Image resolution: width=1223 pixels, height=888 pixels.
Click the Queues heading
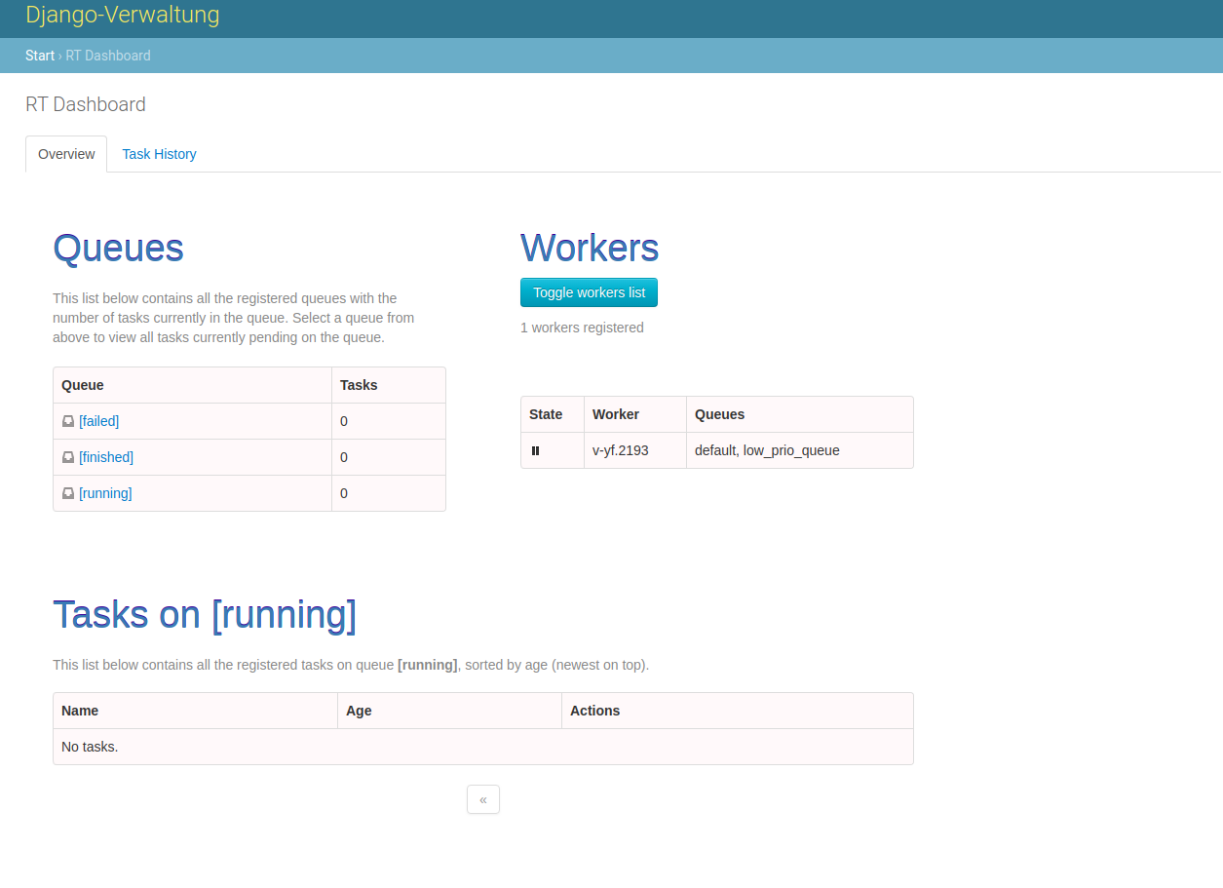[x=118, y=248]
